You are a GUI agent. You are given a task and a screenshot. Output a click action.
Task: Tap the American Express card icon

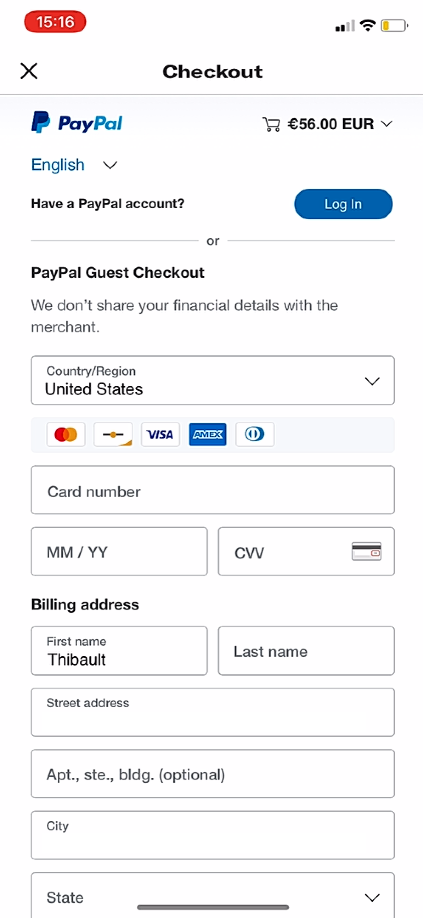[207, 434]
